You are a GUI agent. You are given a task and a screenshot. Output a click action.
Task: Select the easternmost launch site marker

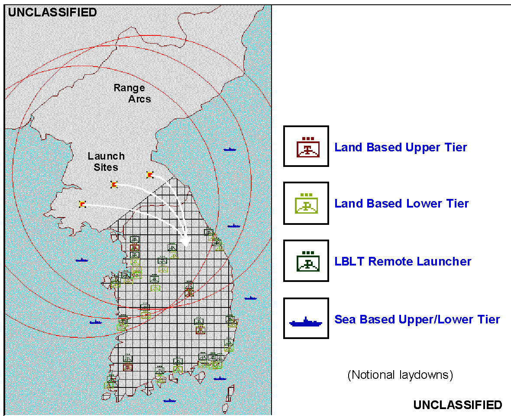(150, 175)
